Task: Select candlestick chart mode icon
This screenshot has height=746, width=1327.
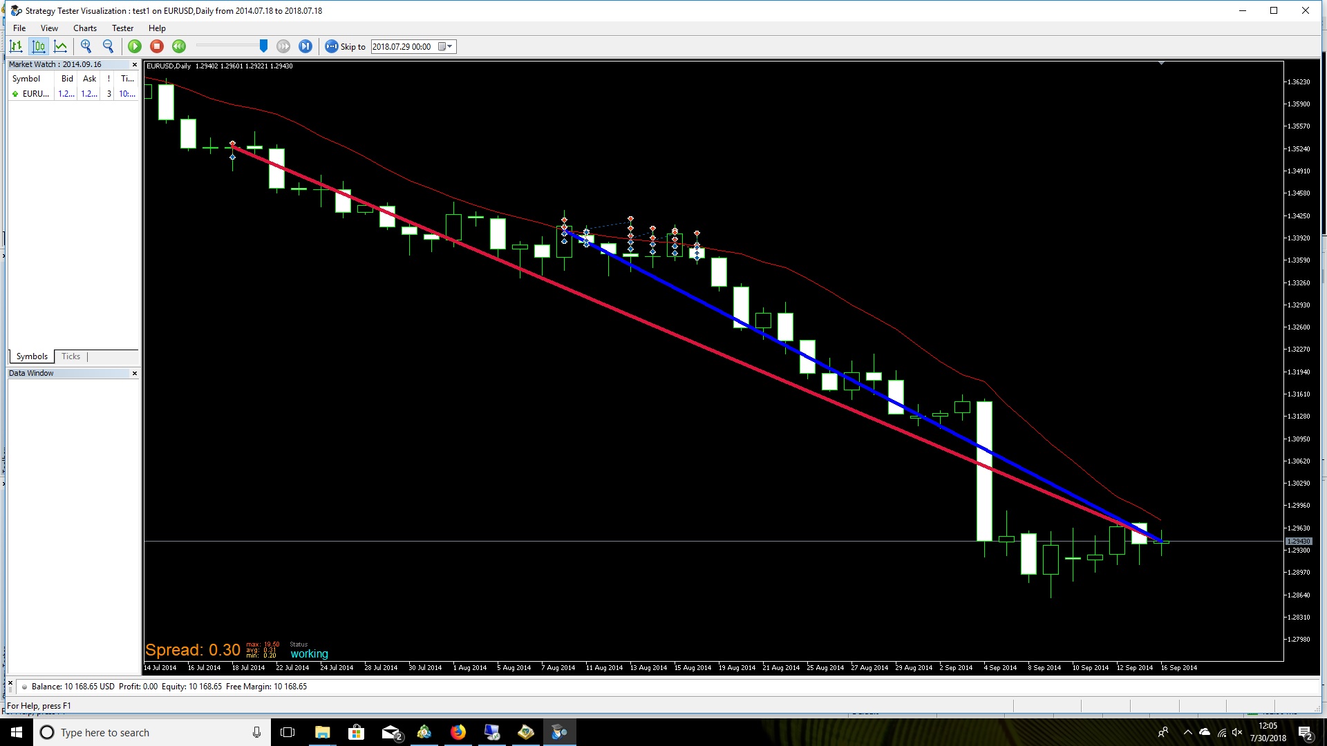Action: pos(39,46)
